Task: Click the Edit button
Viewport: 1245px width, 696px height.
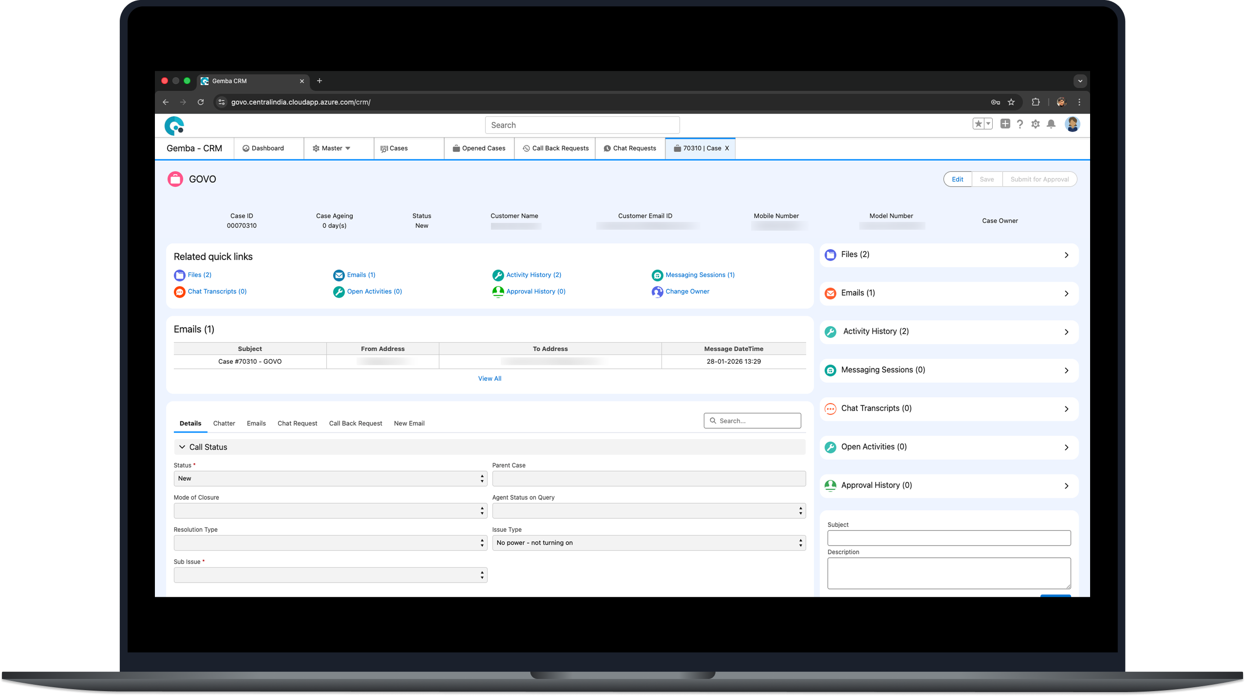Action: [957, 179]
